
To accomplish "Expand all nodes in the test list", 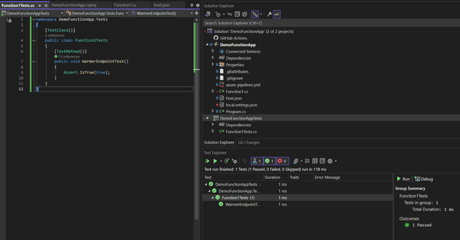I will [315, 161].
